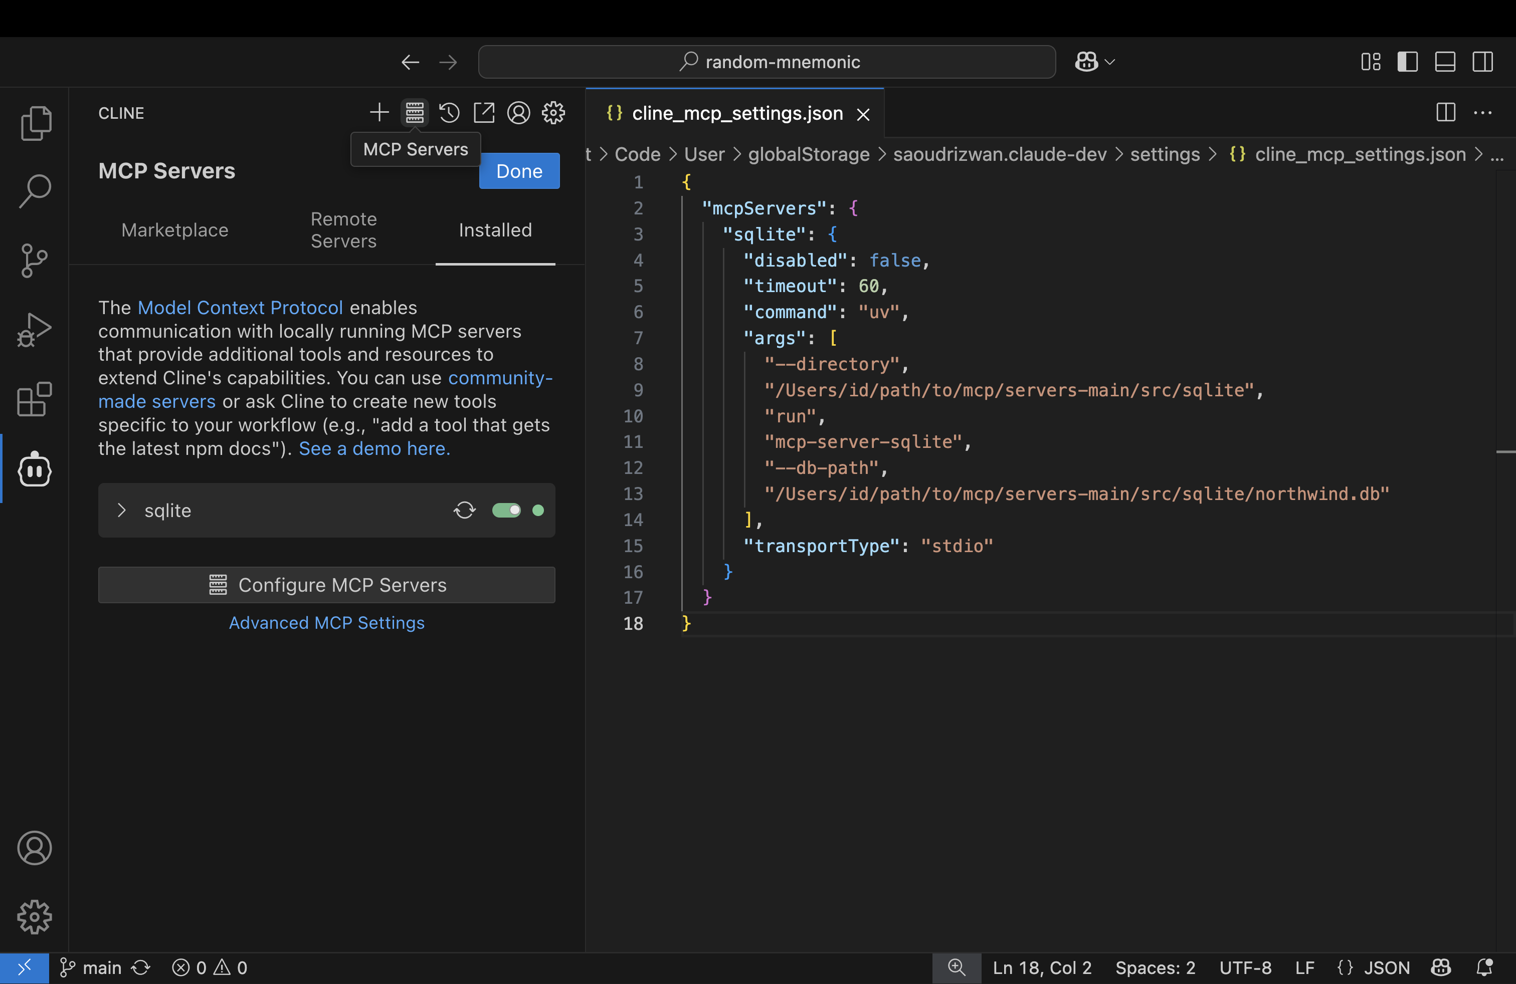
Task: Click the User breadcrumb segment
Action: click(704, 154)
